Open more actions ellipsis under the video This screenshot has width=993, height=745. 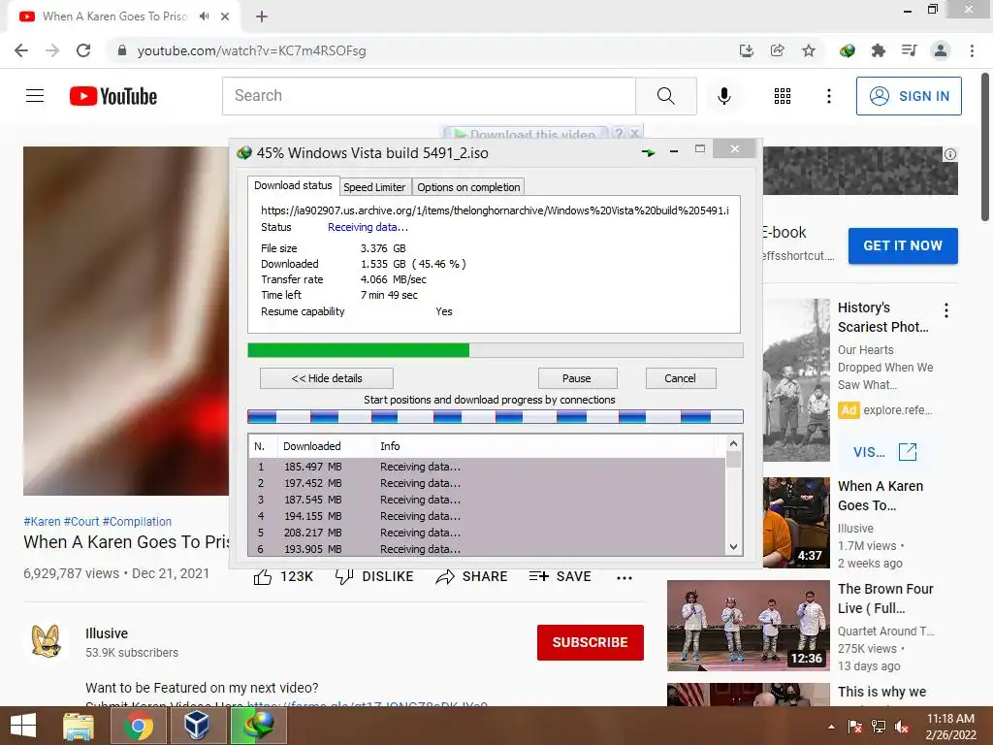[x=625, y=577]
